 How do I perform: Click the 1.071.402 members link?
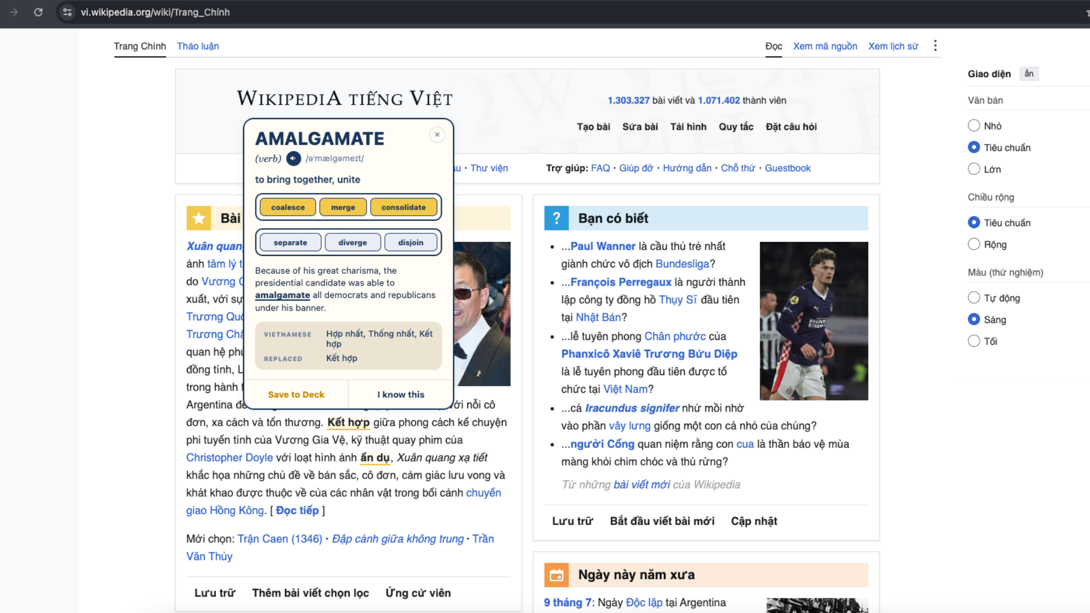pos(719,100)
